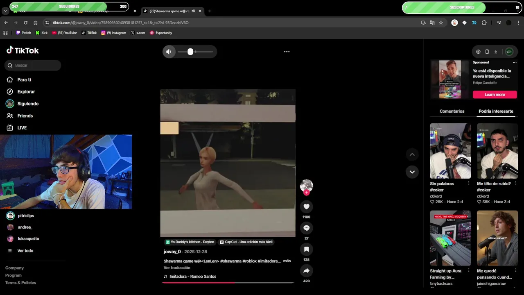This screenshot has height=295, width=524.
Task: Open the TikTok coins icon in the top pill
Action: pyautogui.click(x=478, y=52)
